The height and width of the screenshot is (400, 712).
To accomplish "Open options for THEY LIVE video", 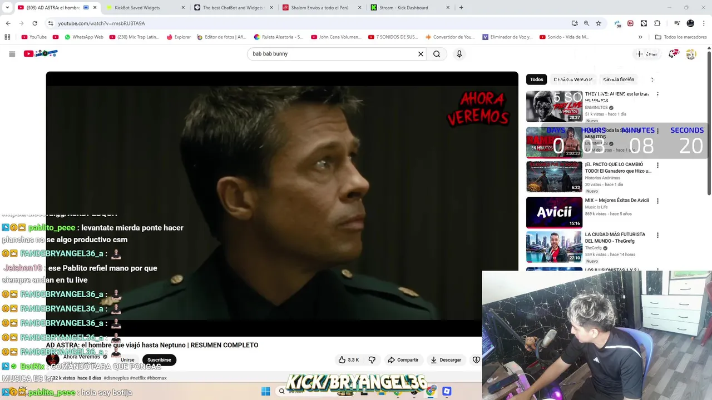I will [x=657, y=94].
